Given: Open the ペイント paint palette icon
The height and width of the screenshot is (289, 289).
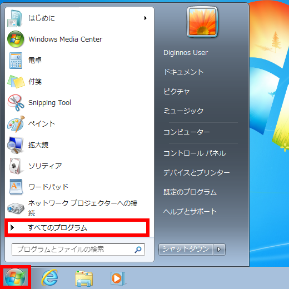Looking at the screenshot, I should coord(16,124).
